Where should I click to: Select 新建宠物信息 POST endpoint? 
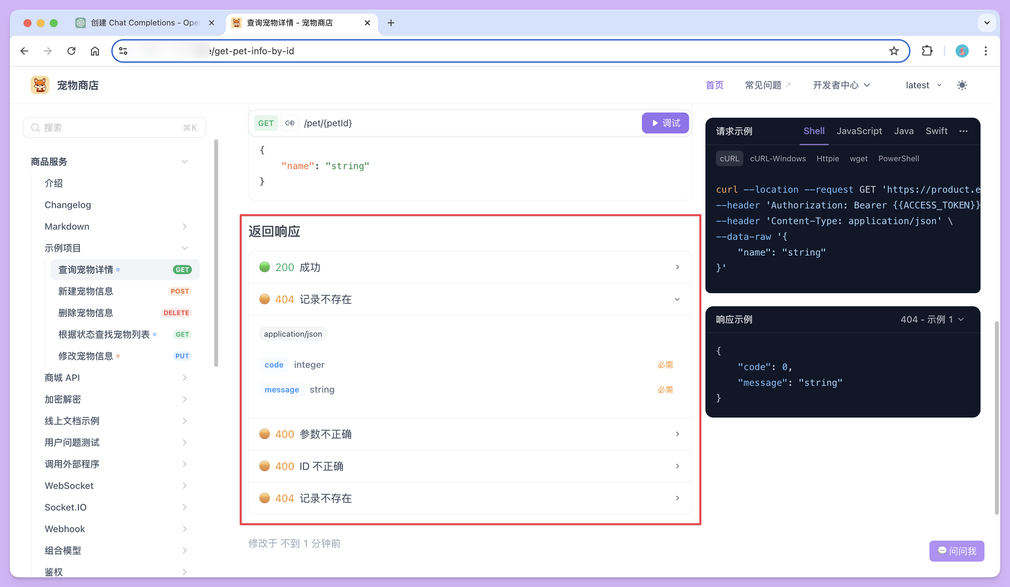pyautogui.click(x=125, y=291)
